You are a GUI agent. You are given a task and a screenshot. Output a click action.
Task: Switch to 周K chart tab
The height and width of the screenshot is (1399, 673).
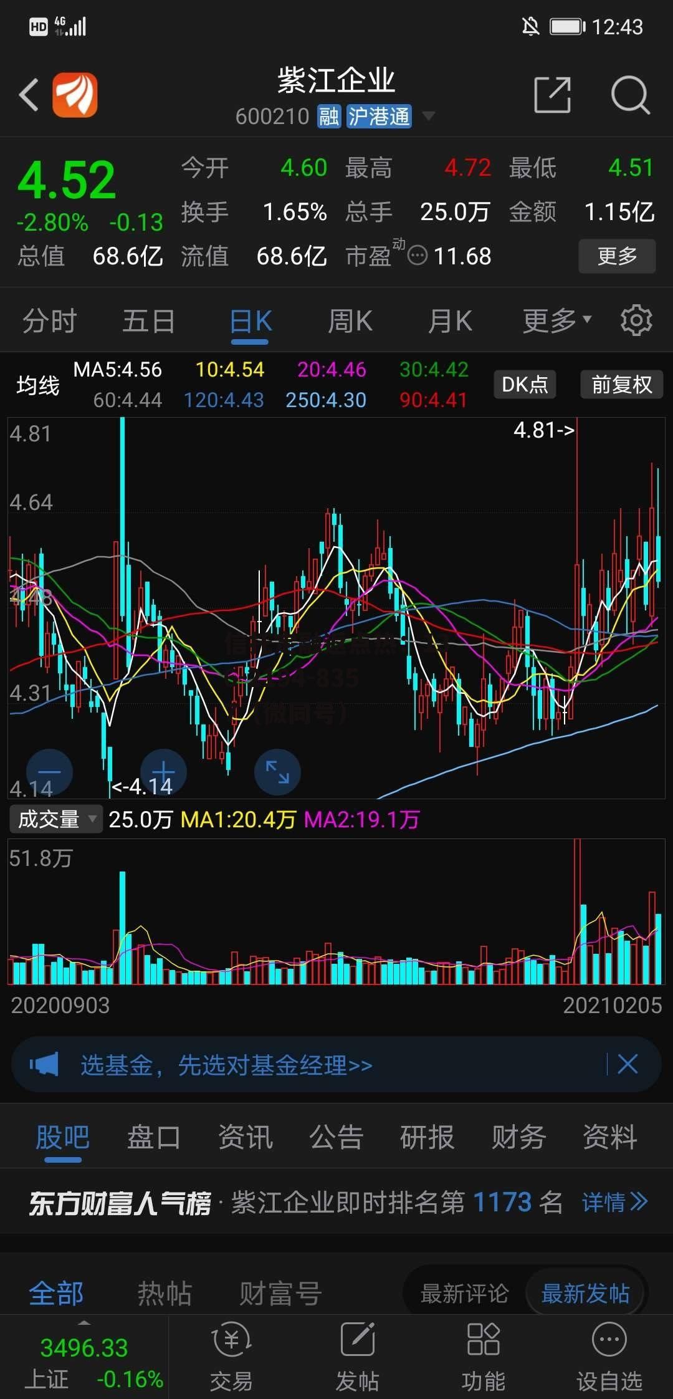coord(350,321)
